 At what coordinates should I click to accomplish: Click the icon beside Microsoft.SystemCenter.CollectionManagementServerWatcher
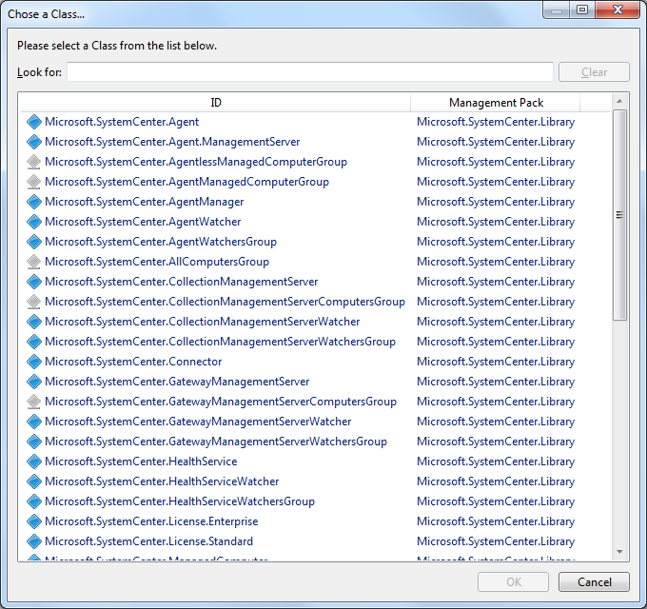click(34, 322)
